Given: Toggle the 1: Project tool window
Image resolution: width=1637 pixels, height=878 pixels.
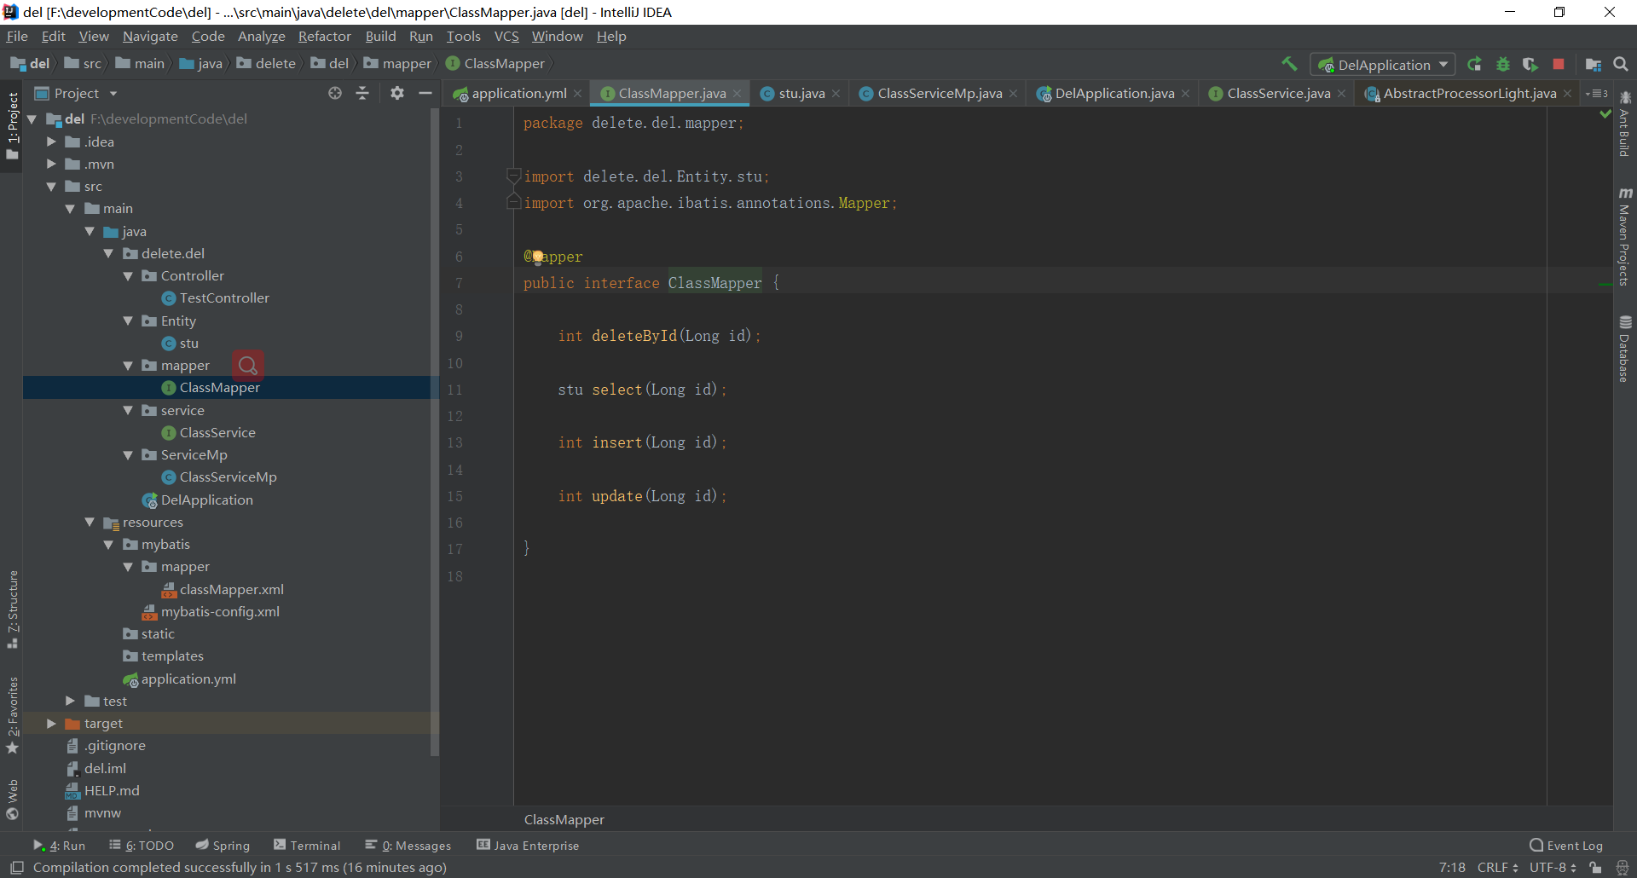Looking at the screenshot, I should point(12,126).
